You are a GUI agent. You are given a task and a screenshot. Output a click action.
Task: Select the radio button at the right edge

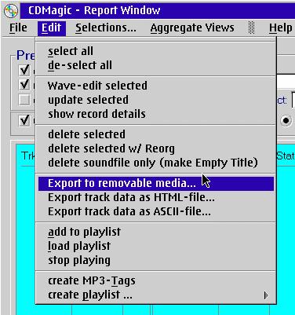pyautogui.click(x=286, y=121)
